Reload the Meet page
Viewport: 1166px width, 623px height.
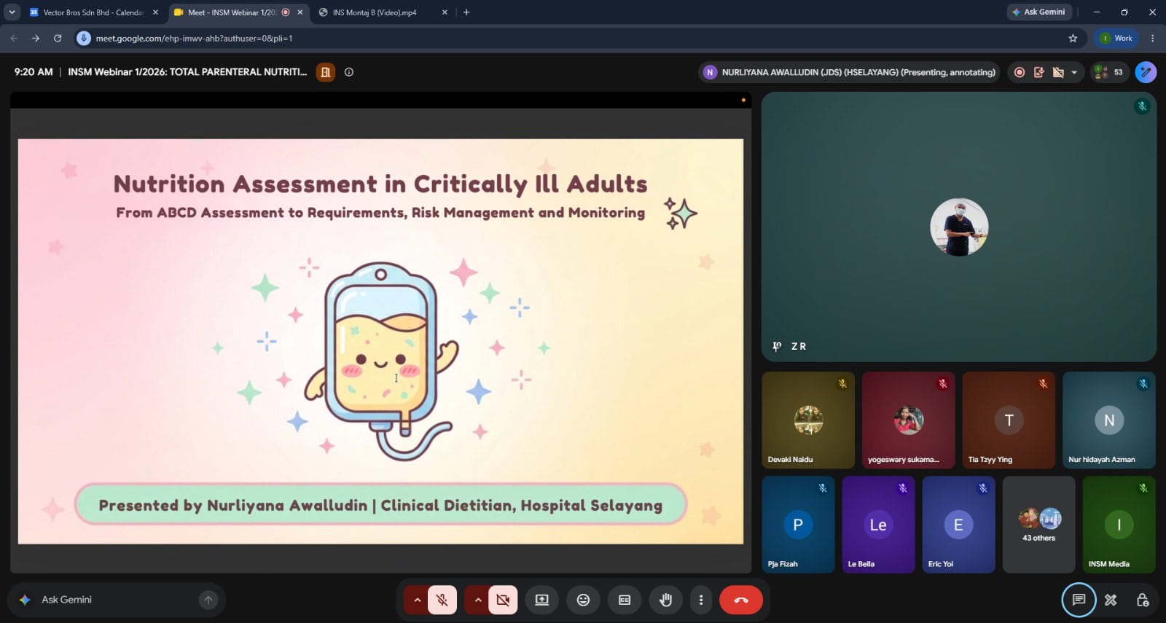[x=58, y=38]
